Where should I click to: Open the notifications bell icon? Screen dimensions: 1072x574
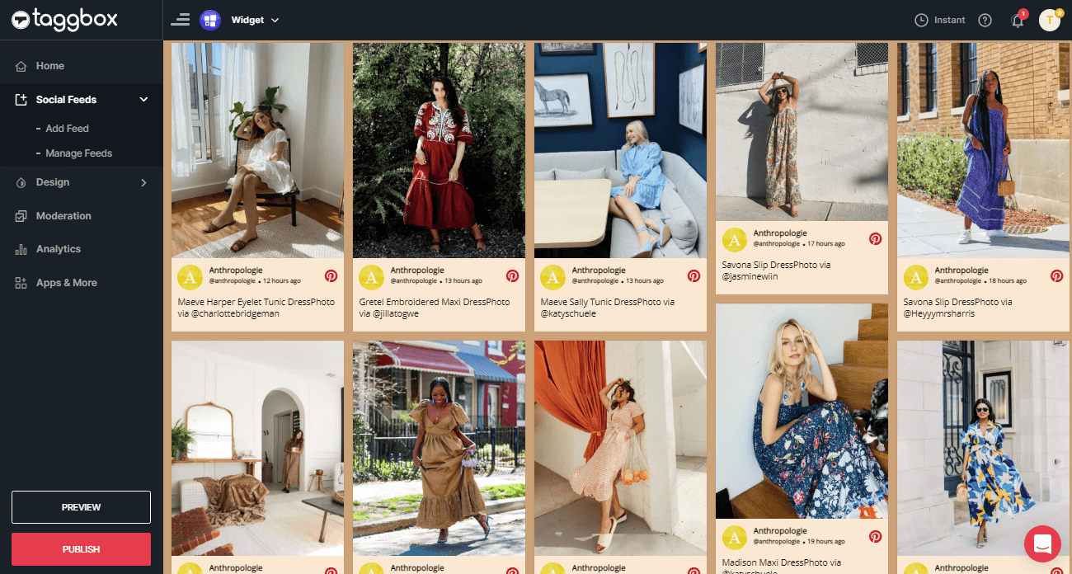(x=1018, y=21)
